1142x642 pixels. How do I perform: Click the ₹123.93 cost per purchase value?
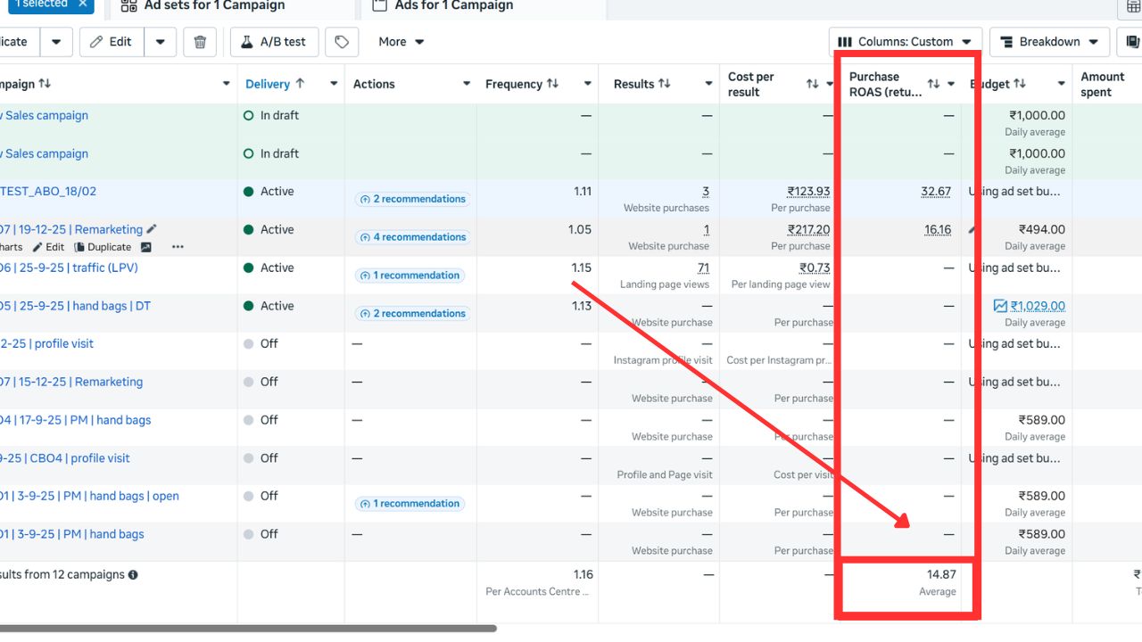coord(808,192)
